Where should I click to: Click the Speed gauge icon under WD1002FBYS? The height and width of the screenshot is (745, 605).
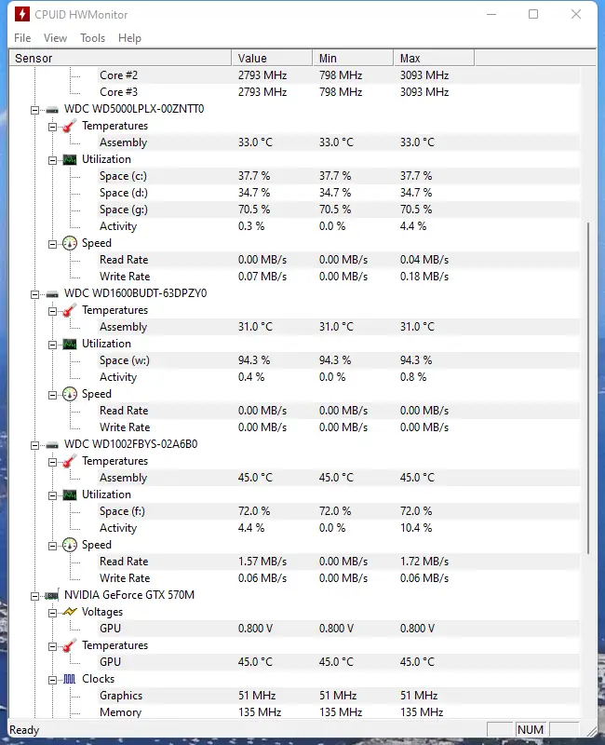(69, 545)
